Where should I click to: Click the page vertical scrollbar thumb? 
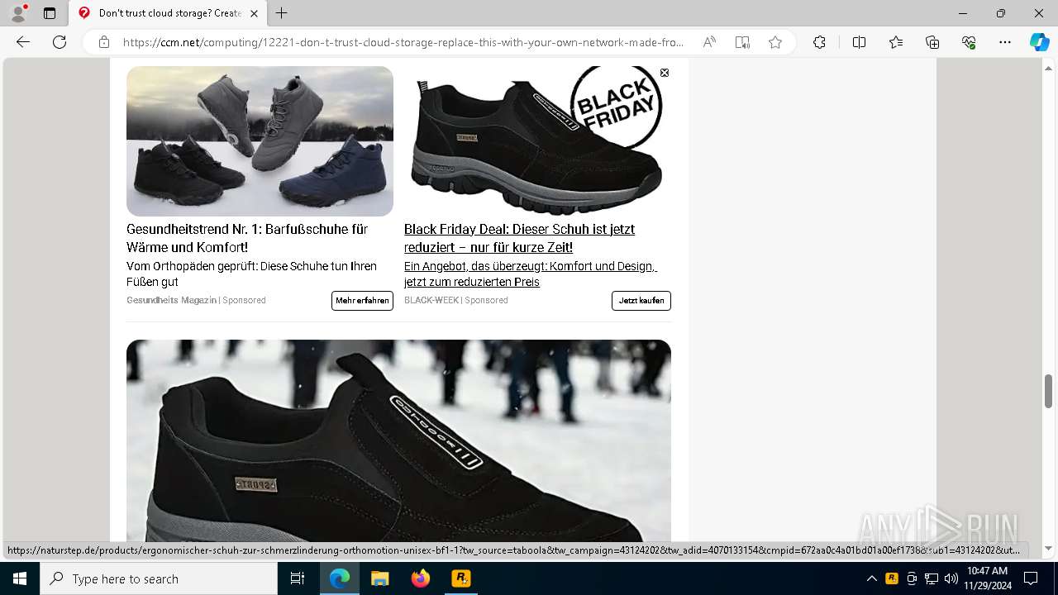tap(1049, 391)
